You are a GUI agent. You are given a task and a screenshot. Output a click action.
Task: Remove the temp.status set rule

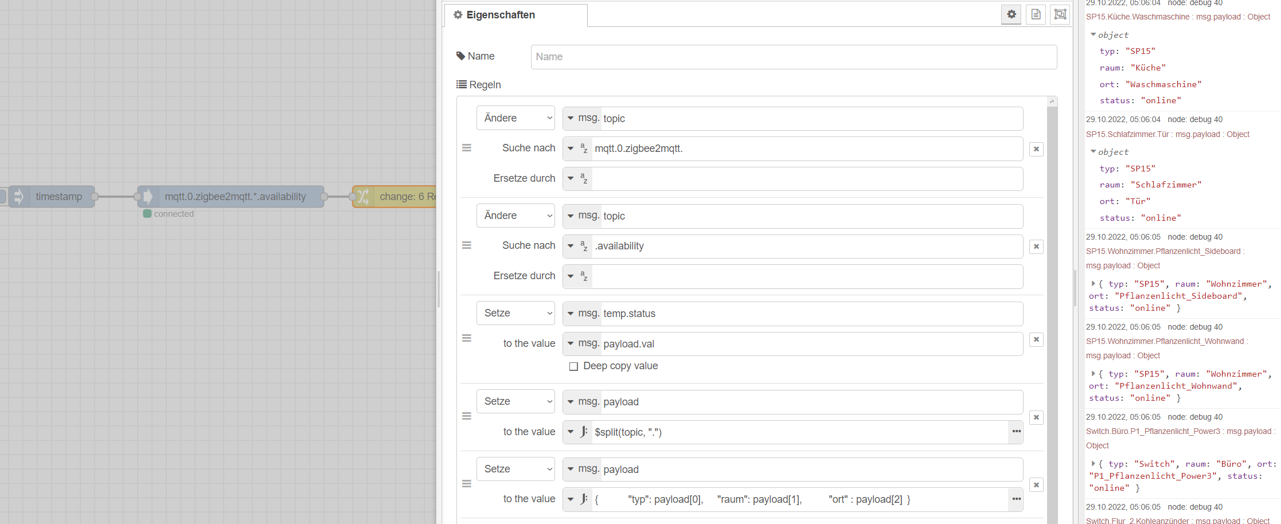(1036, 339)
